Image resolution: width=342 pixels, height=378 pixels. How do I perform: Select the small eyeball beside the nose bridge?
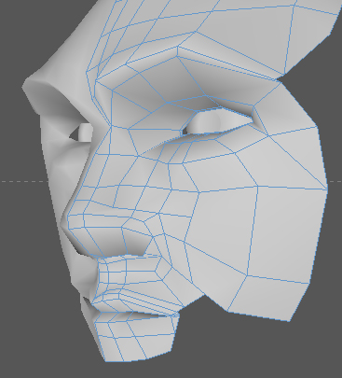(85, 133)
